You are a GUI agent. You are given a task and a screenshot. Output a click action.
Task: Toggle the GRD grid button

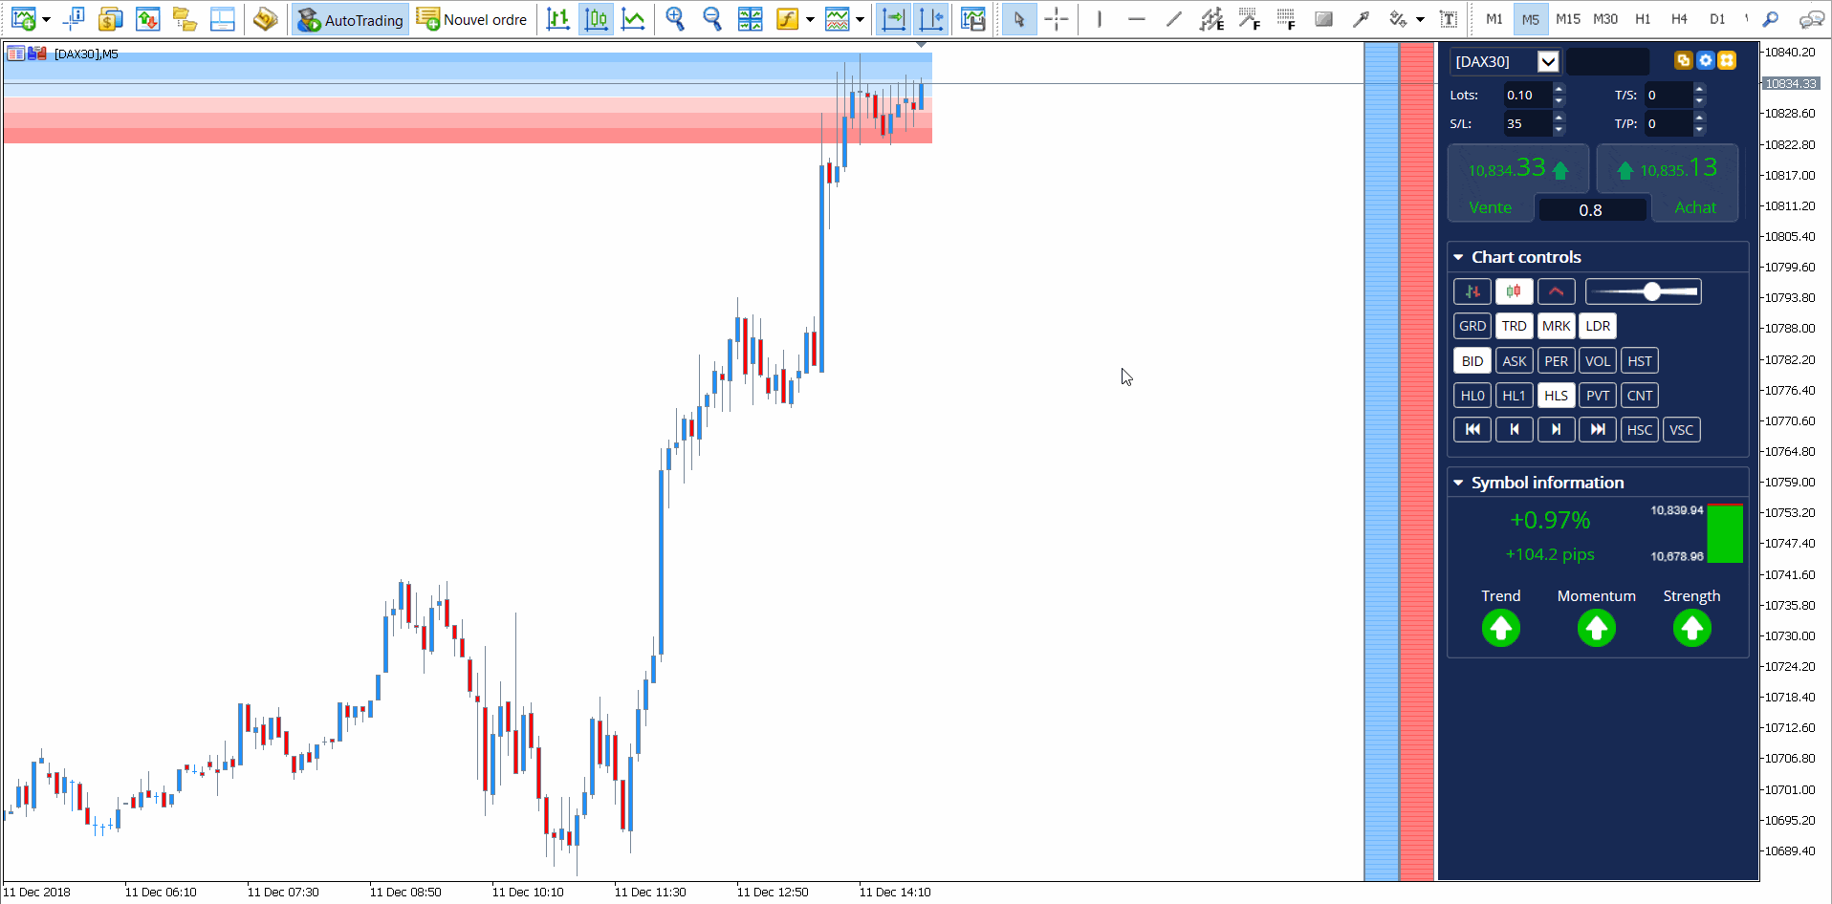1472,326
